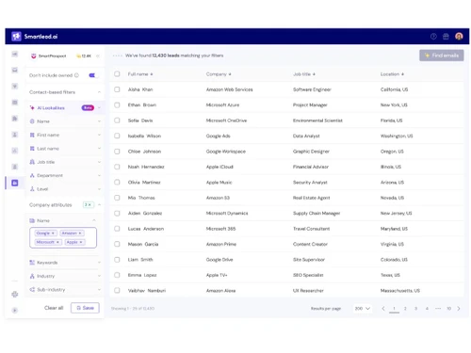This screenshot has width=471, height=353.
Task: Open the user profile avatar
Action: 459,37
